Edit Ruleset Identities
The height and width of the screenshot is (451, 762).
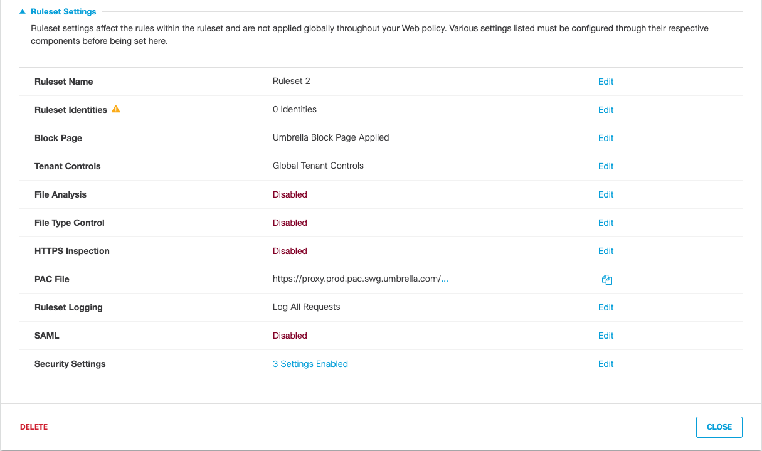tap(606, 110)
